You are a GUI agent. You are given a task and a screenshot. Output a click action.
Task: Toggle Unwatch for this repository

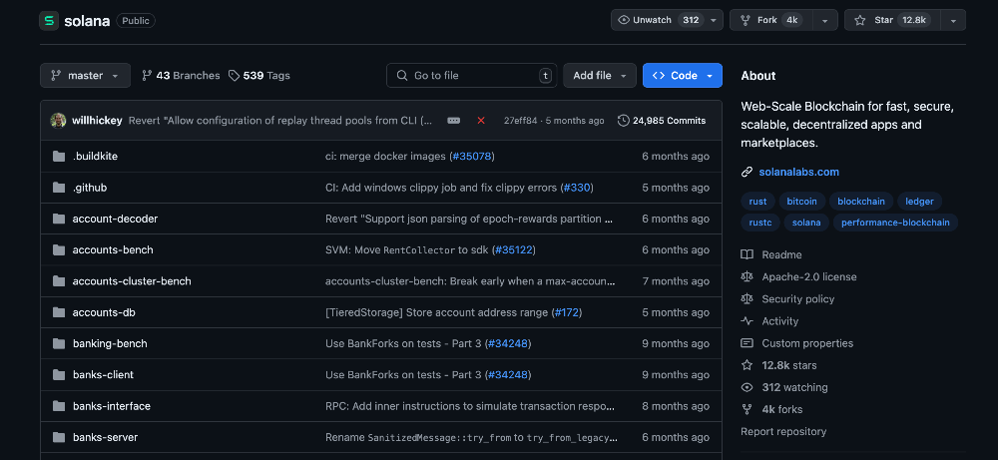pos(659,20)
